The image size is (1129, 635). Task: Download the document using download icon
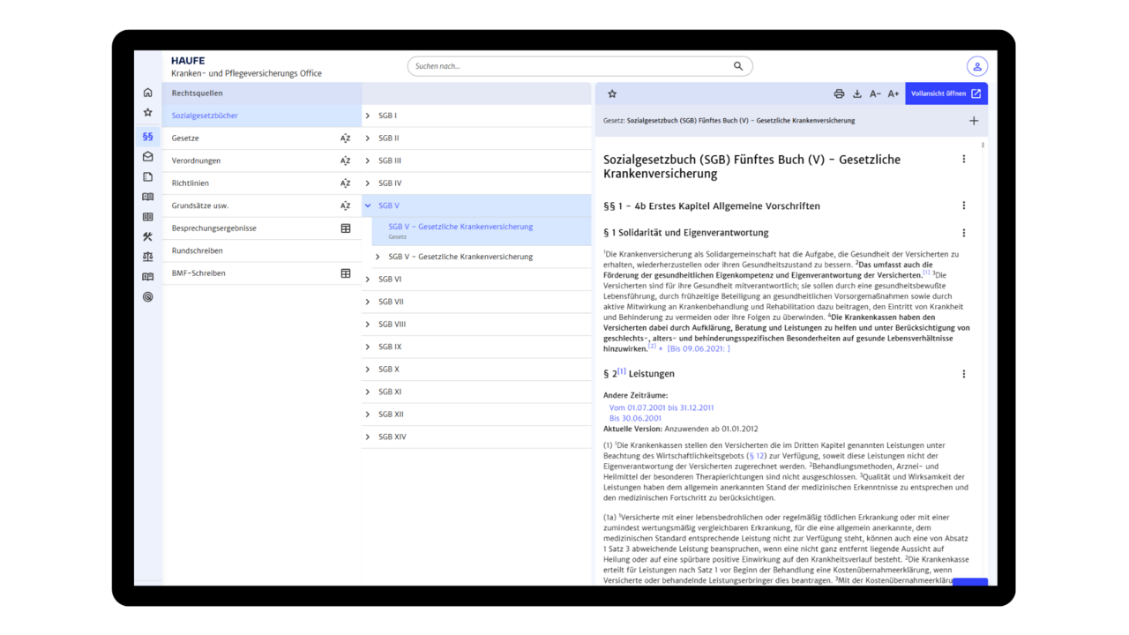point(856,93)
